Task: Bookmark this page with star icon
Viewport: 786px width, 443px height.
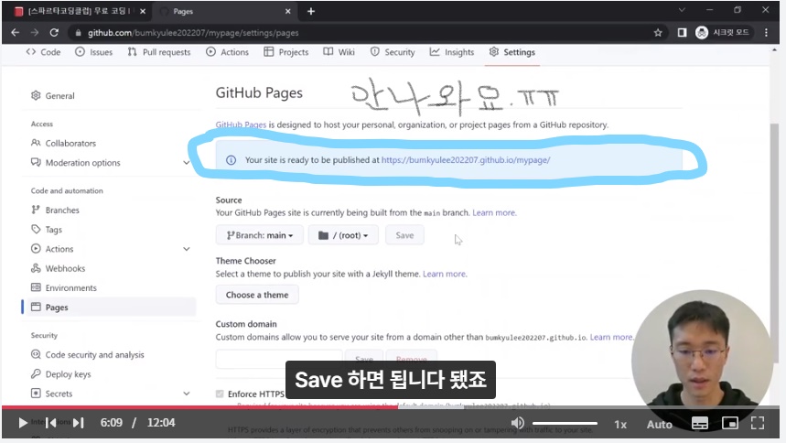Action: coord(658,33)
